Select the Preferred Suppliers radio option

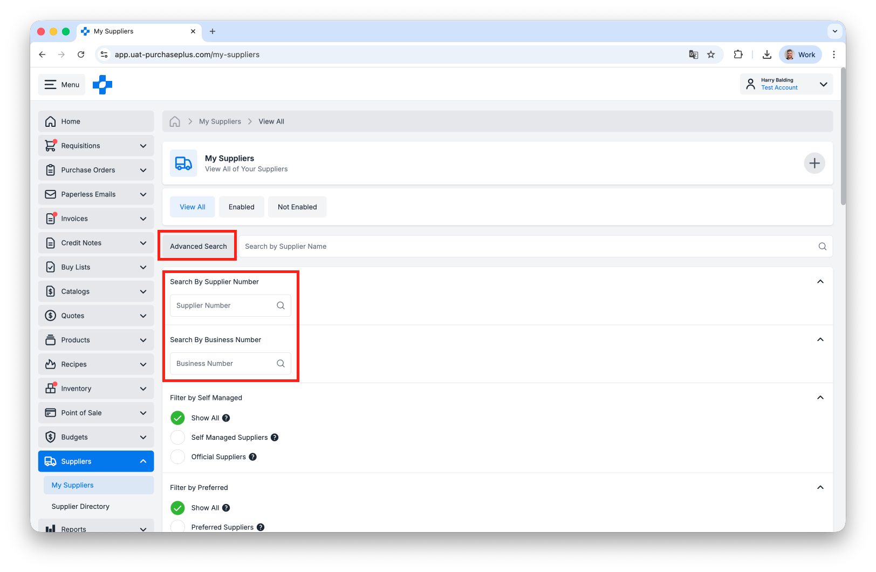[x=178, y=527]
